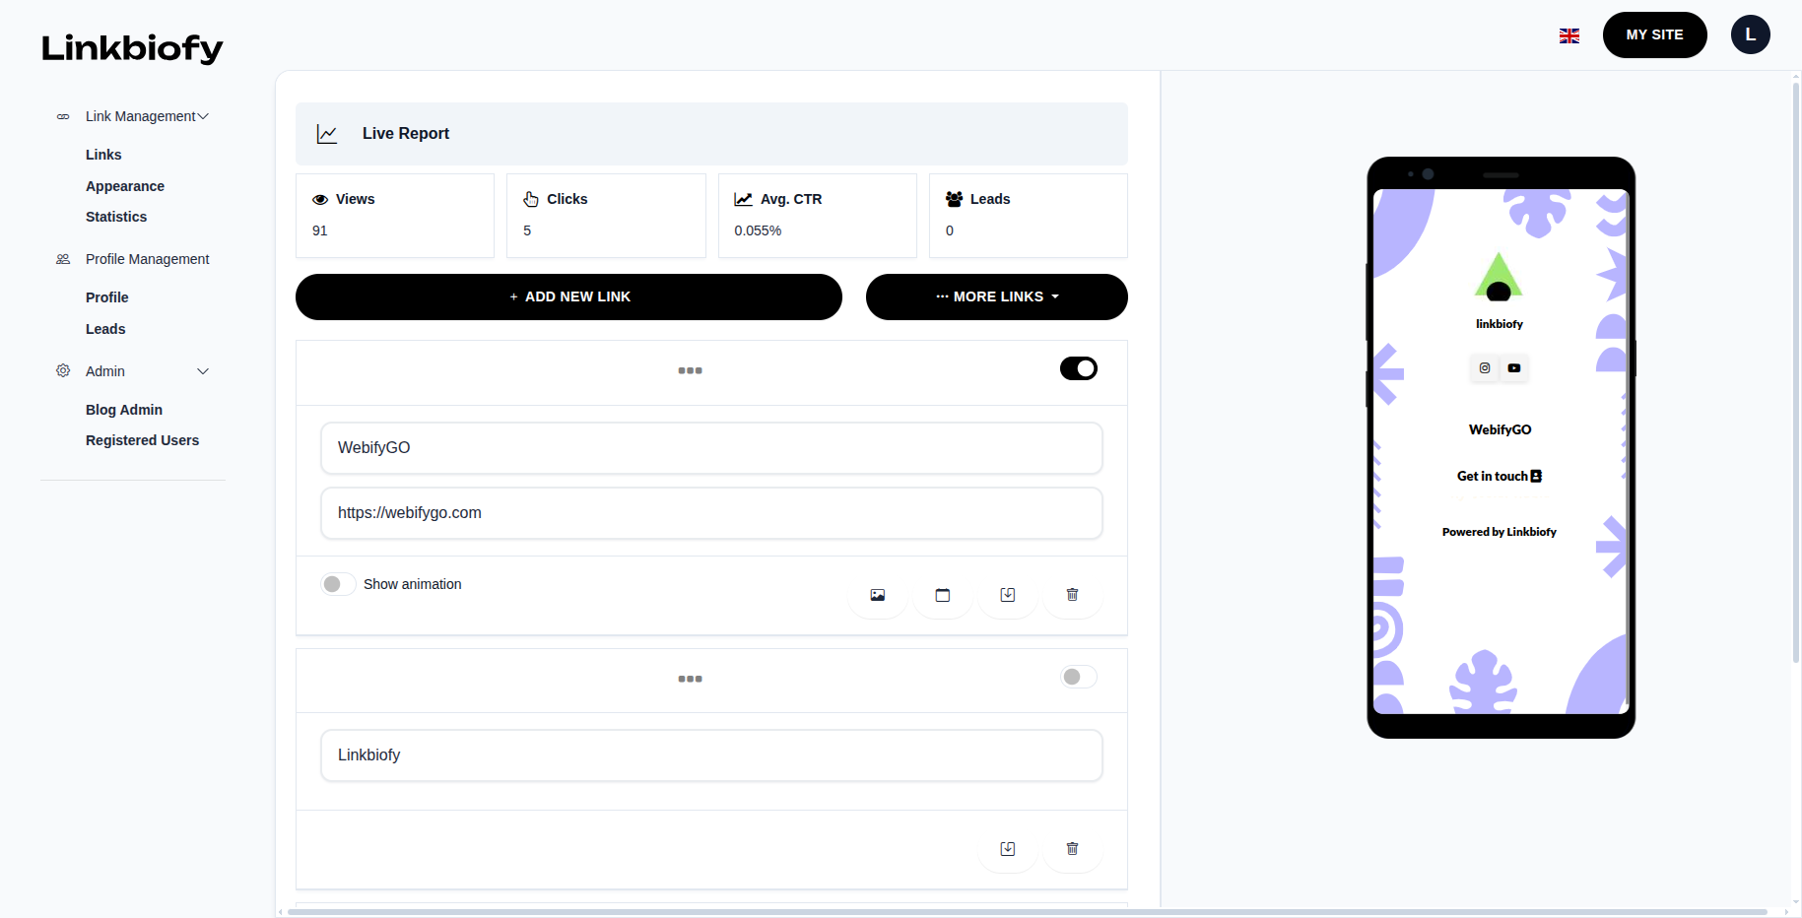Open the user avatar L menu
The image size is (1802, 918).
tap(1751, 34)
